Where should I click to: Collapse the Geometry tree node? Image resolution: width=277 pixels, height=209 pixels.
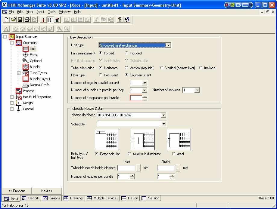pyautogui.click(x=12, y=43)
